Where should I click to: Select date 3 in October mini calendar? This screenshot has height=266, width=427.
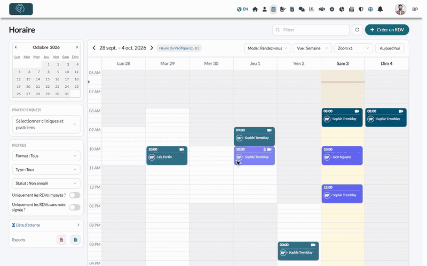tap(68, 64)
